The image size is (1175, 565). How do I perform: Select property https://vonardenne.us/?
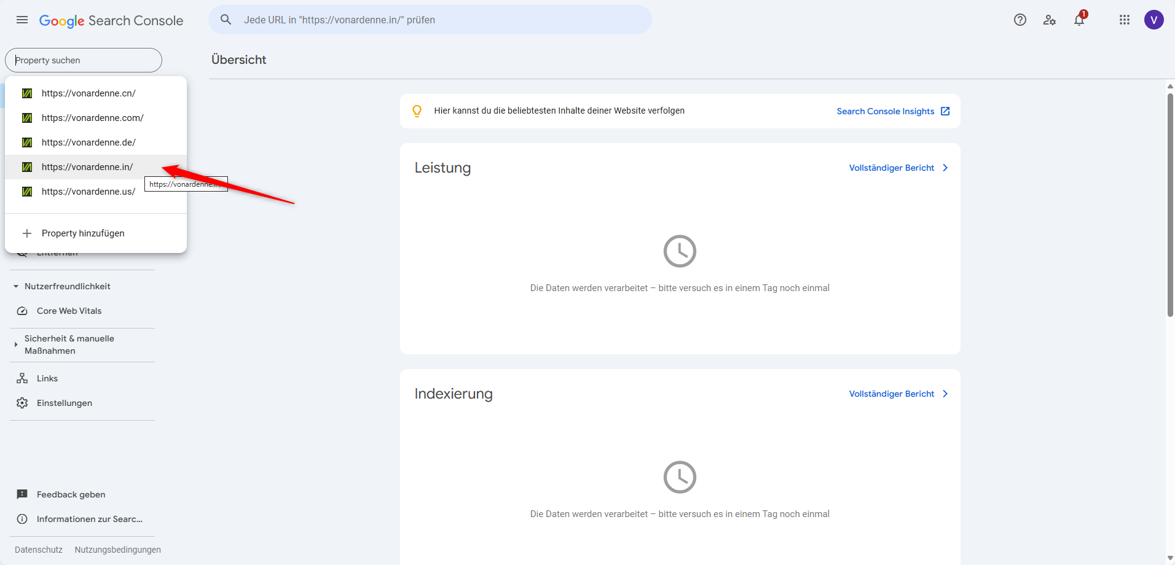96,192
